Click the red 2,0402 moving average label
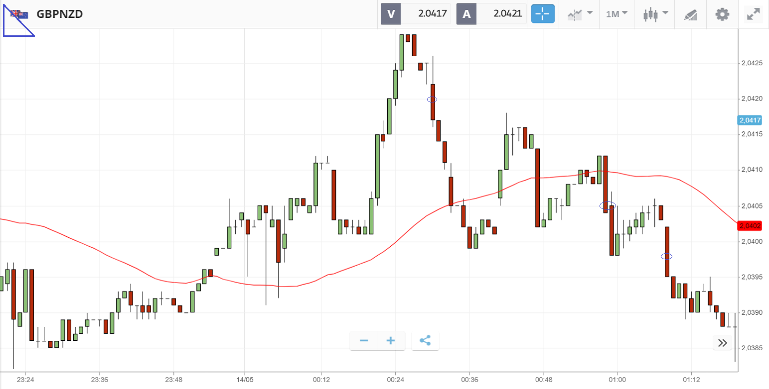The image size is (769, 389). (x=750, y=226)
